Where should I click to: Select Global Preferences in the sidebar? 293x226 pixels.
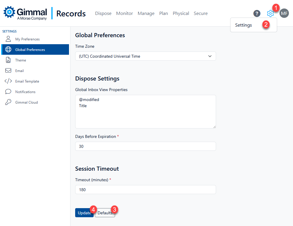(x=30, y=49)
